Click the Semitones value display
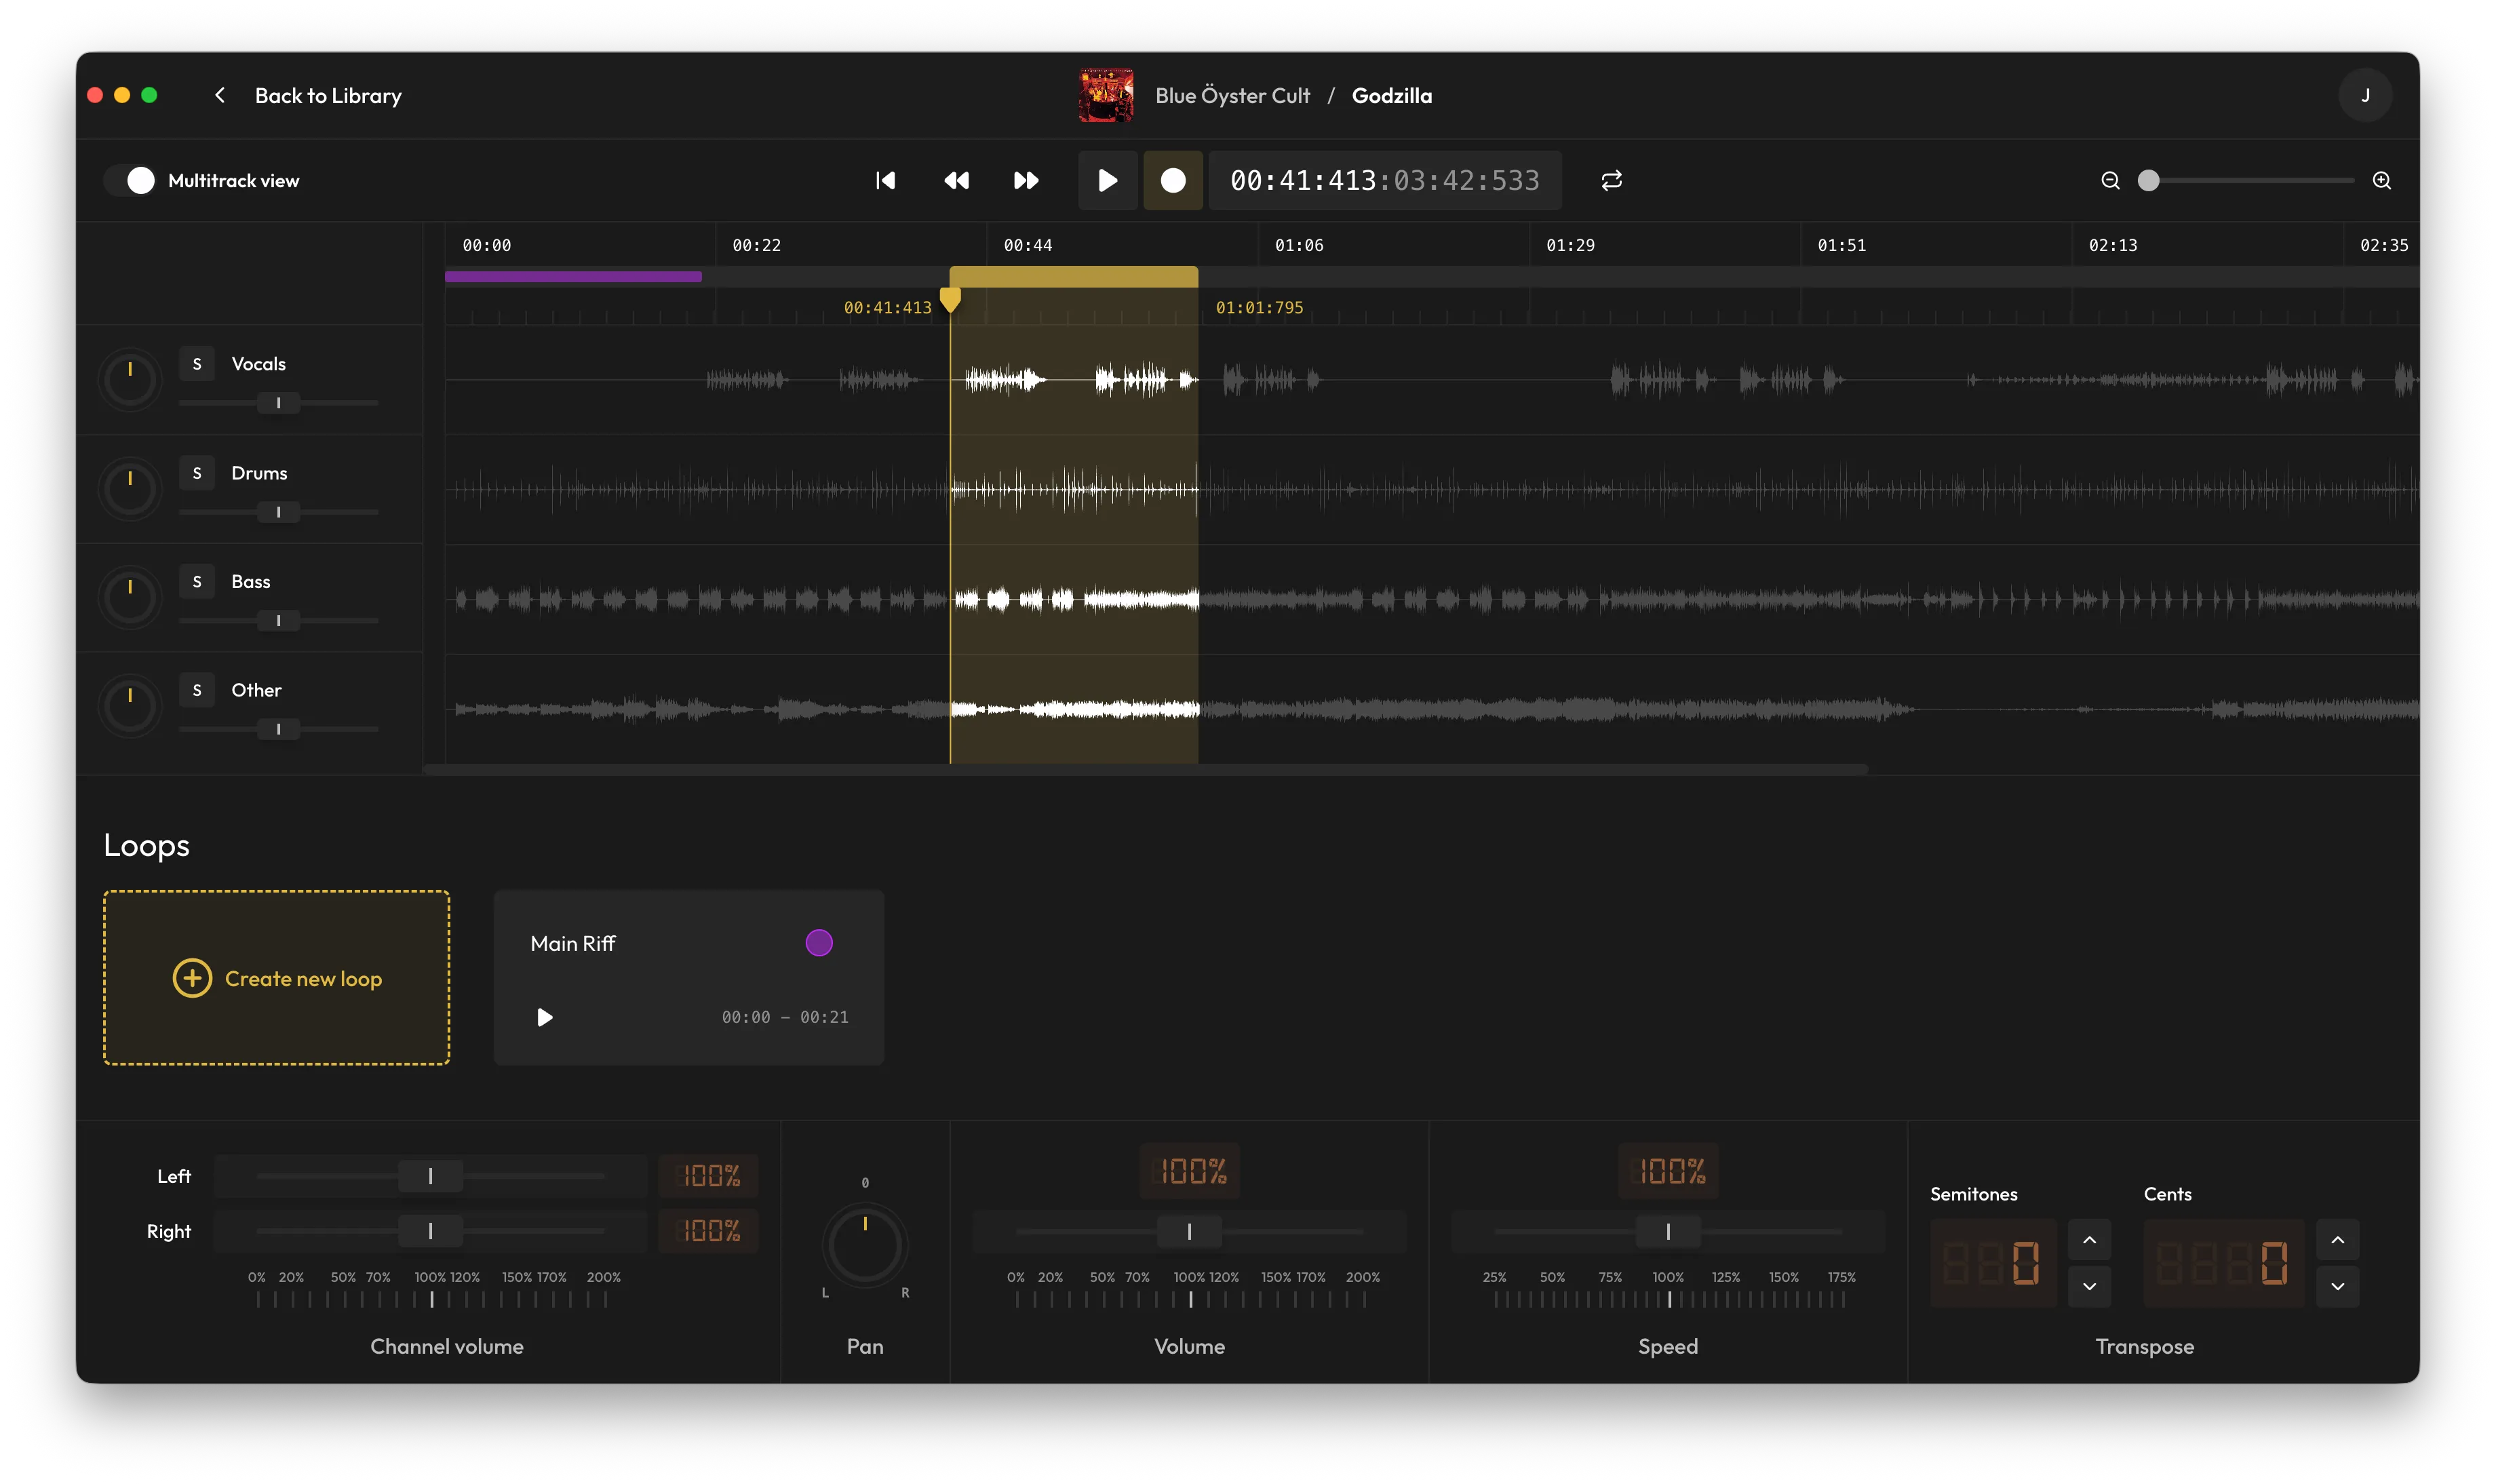 coord(1993,1263)
